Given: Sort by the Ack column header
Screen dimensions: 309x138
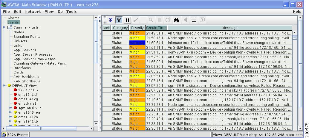Looking at the screenshot, I should pos(107,28).
